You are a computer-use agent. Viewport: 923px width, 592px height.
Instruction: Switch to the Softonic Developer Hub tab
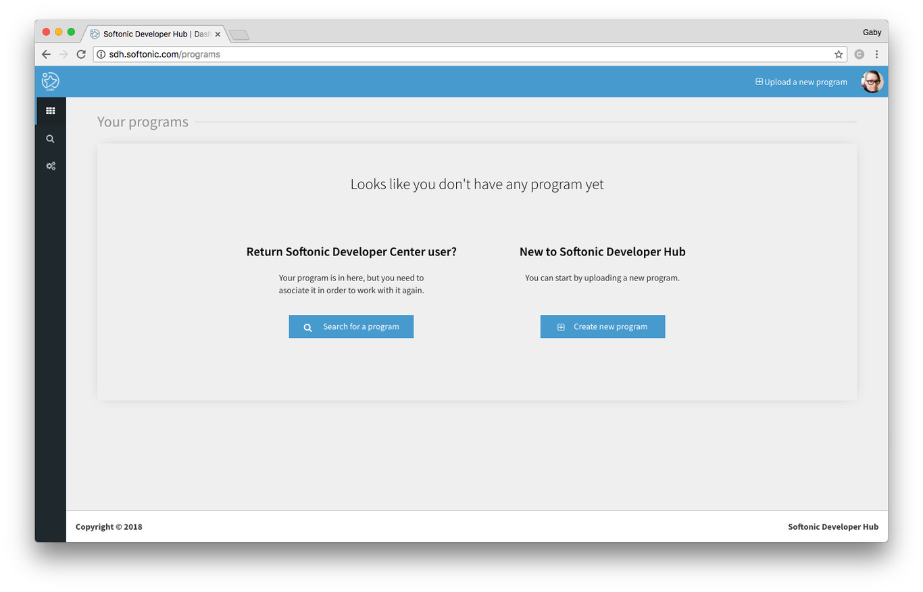(x=154, y=33)
